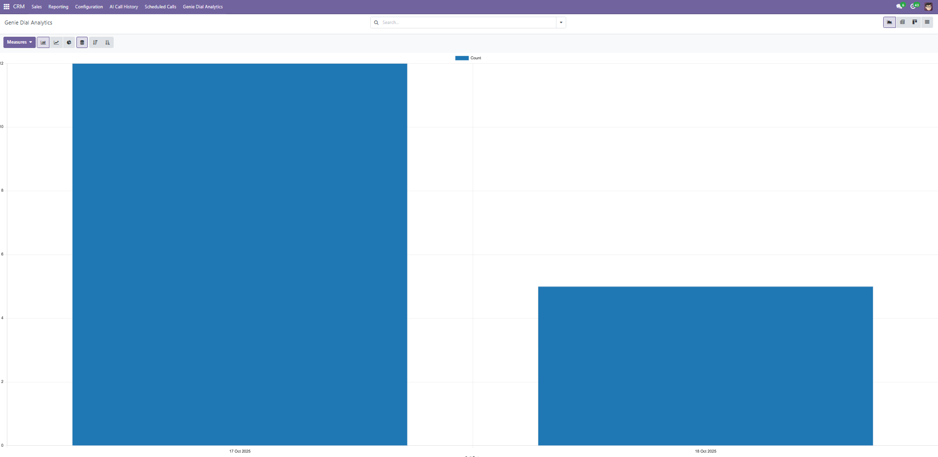Click the 17 Oct 2025 bar
The height and width of the screenshot is (457, 938).
(240, 254)
